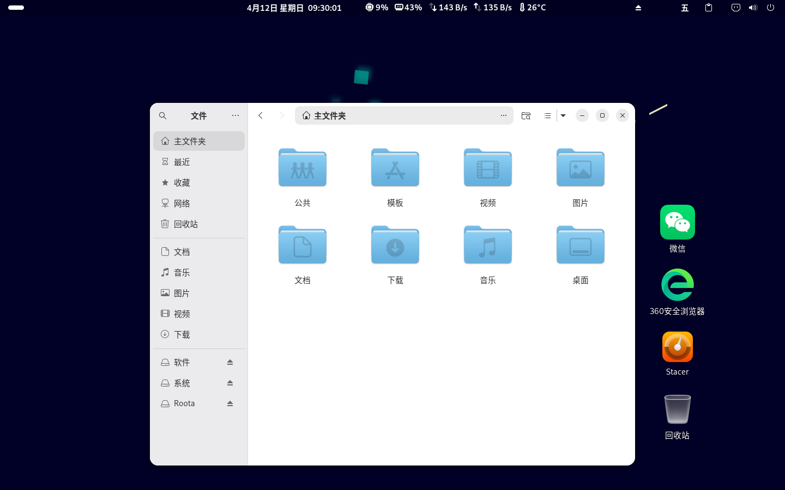Open 回收站 in the sidebar
Image resolution: width=785 pixels, height=490 pixels.
199,224
